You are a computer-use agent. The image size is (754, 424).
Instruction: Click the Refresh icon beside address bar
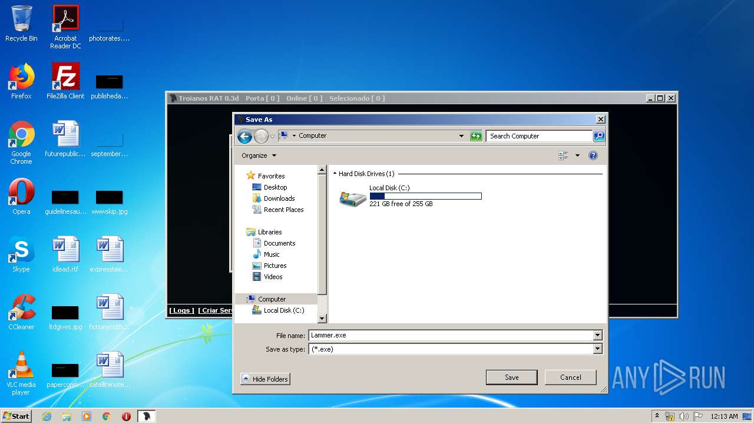476,136
